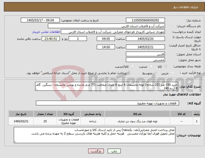Click the goods code cell showing --

coord(182,121)
